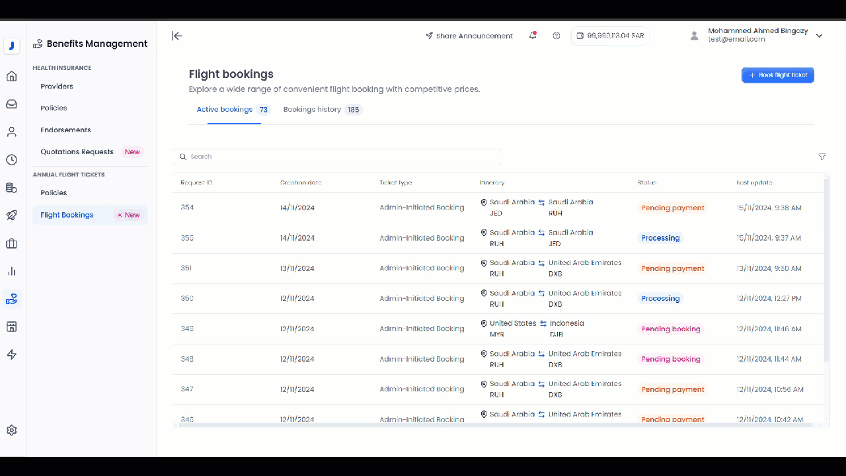This screenshot has height=476, width=846.
Task: Click the Search input field
Action: pyautogui.click(x=337, y=157)
